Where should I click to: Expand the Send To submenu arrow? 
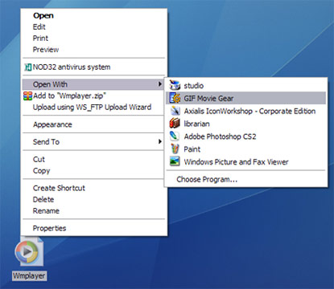click(x=160, y=141)
